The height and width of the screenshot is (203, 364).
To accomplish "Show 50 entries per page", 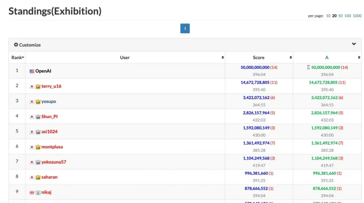I will click(340, 16).
